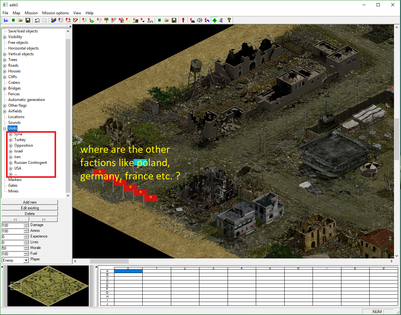Expand the Turkey faction node
Viewport: 401px width, 315px height.
tap(11, 140)
